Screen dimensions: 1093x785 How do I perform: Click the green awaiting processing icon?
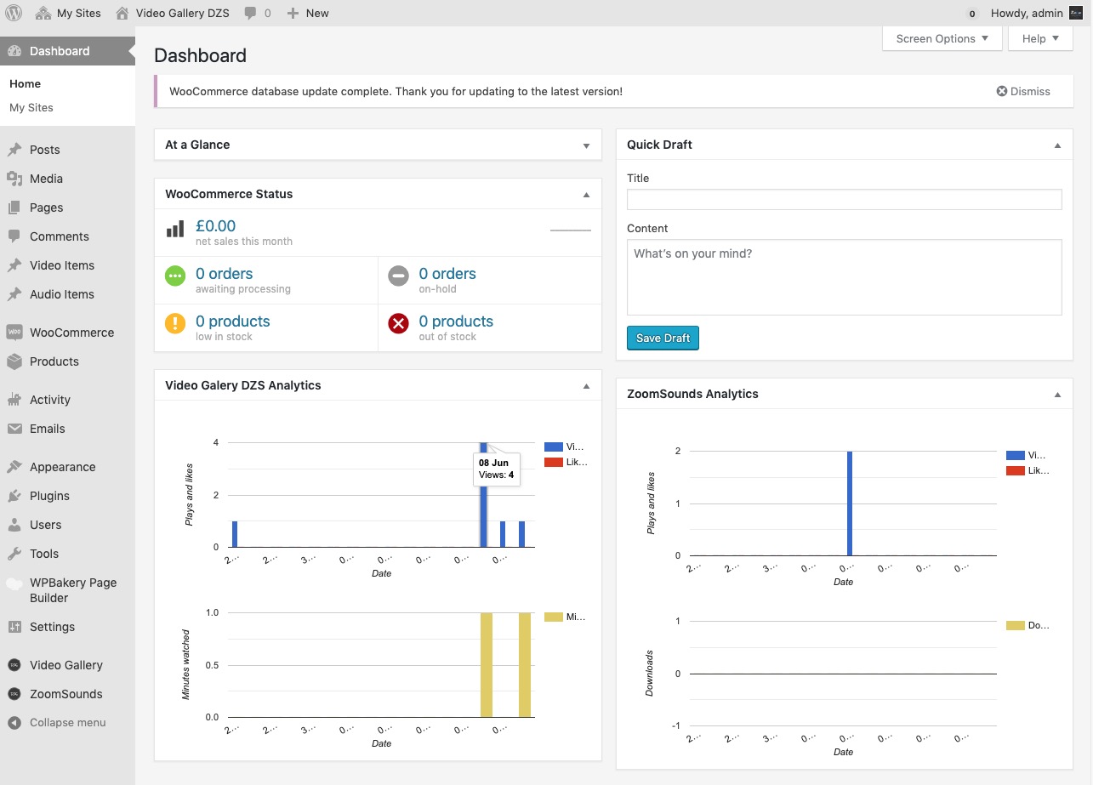(x=175, y=276)
